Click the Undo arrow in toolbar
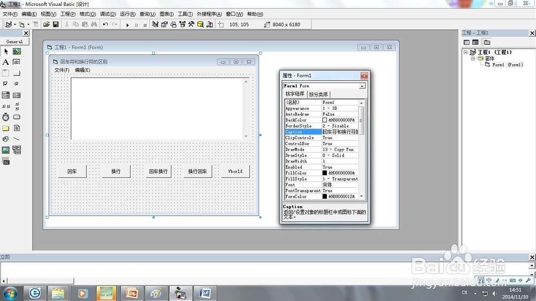The height and width of the screenshot is (301, 536). pos(105,24)
